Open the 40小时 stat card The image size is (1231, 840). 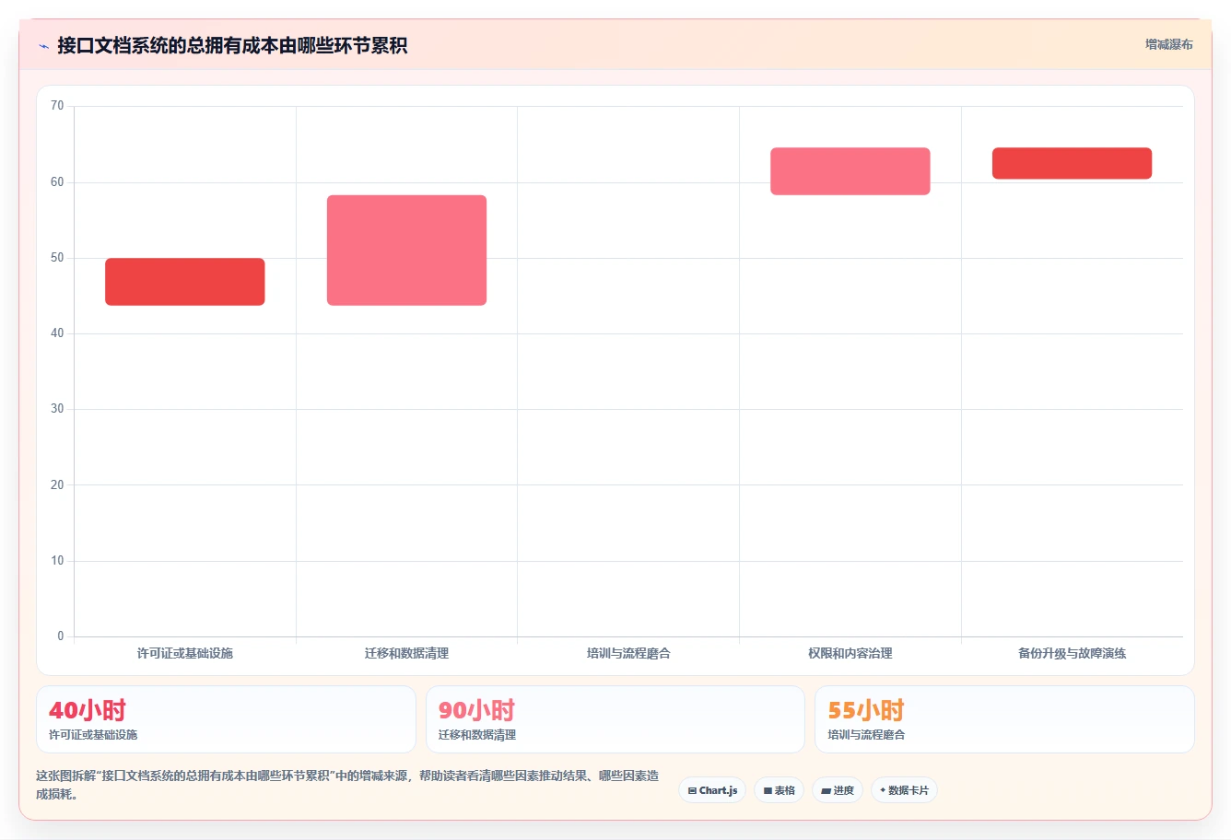[x=226, y=719]
